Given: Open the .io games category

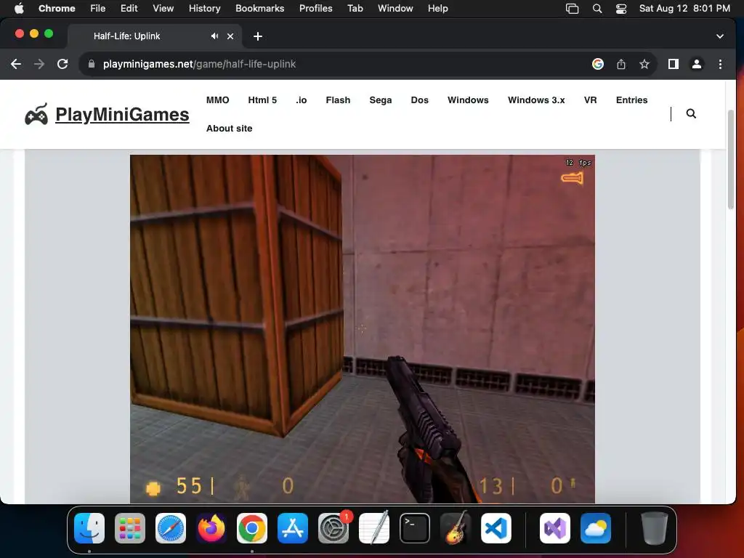Looking at the screenshot, I should click(x=302, y=100).
